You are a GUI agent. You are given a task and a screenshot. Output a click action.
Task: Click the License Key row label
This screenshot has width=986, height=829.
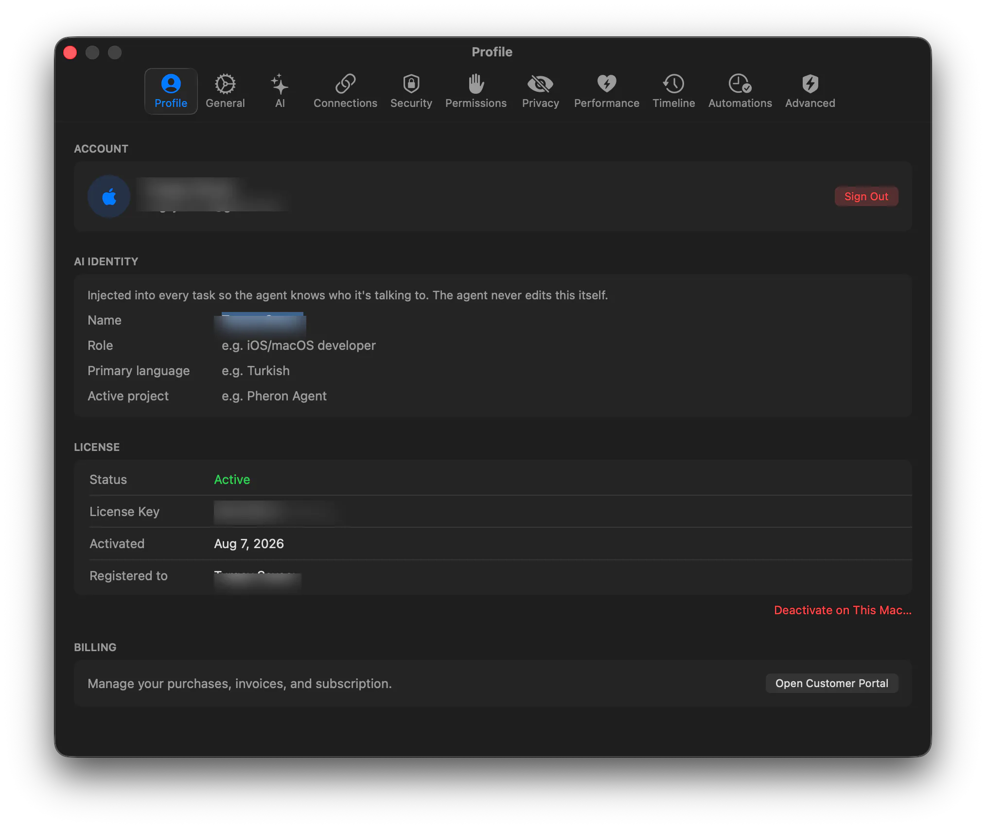coord(124,512)
